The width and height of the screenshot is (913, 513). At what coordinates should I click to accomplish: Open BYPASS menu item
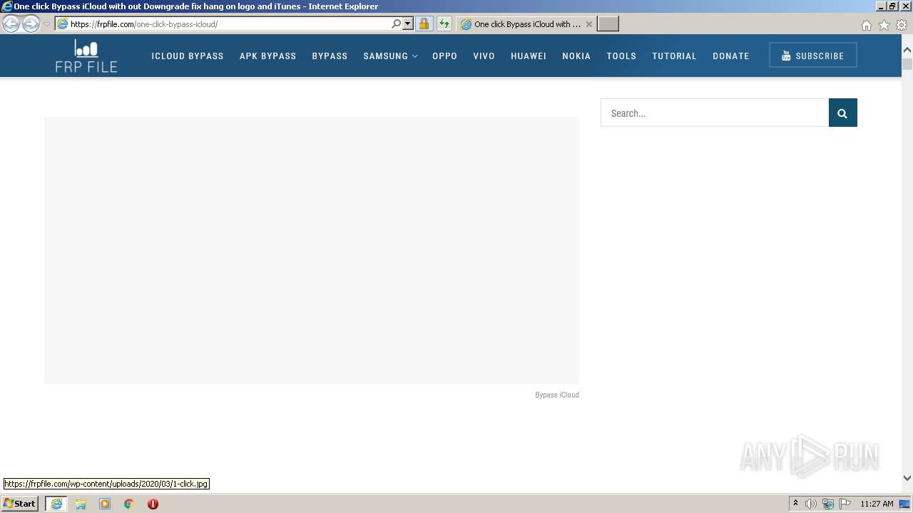point(330,56)
